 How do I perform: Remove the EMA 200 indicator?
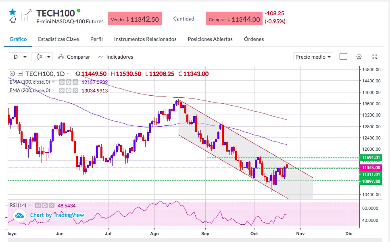coord(75,90)
